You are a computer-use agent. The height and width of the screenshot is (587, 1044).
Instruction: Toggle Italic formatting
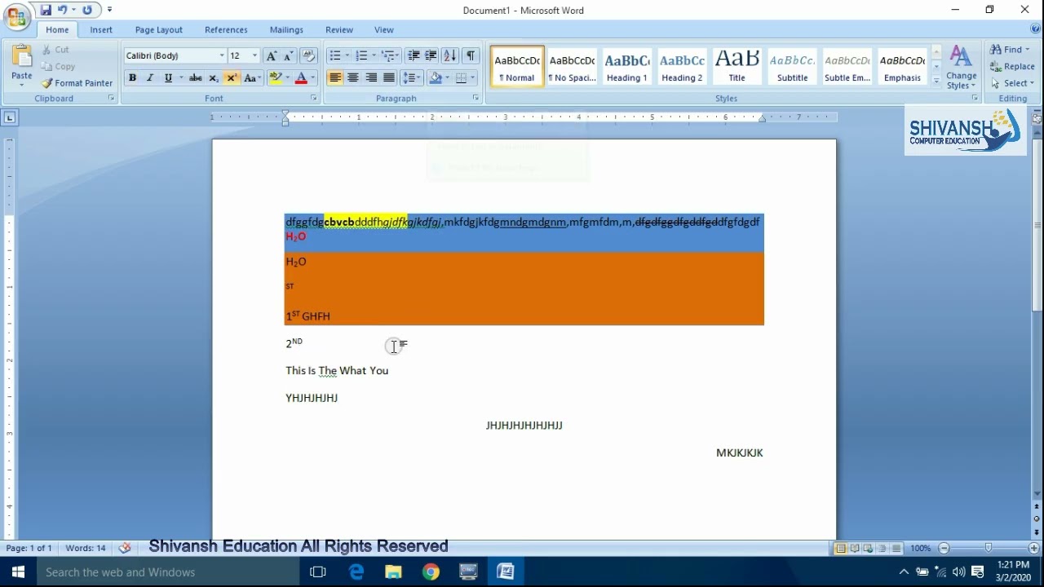[149, 78]
